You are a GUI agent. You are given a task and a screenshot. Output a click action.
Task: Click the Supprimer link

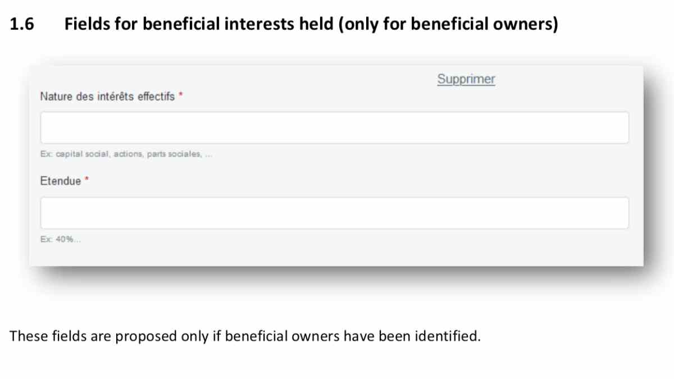coord(466,79)
